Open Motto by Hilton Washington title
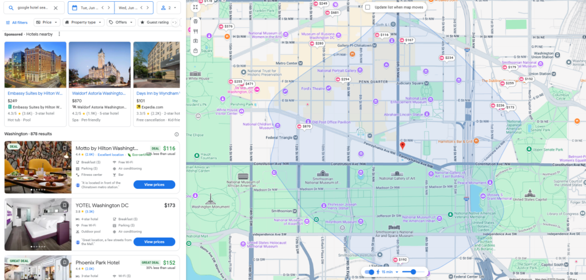Viewport: 586px width, 280px height. 107,148
